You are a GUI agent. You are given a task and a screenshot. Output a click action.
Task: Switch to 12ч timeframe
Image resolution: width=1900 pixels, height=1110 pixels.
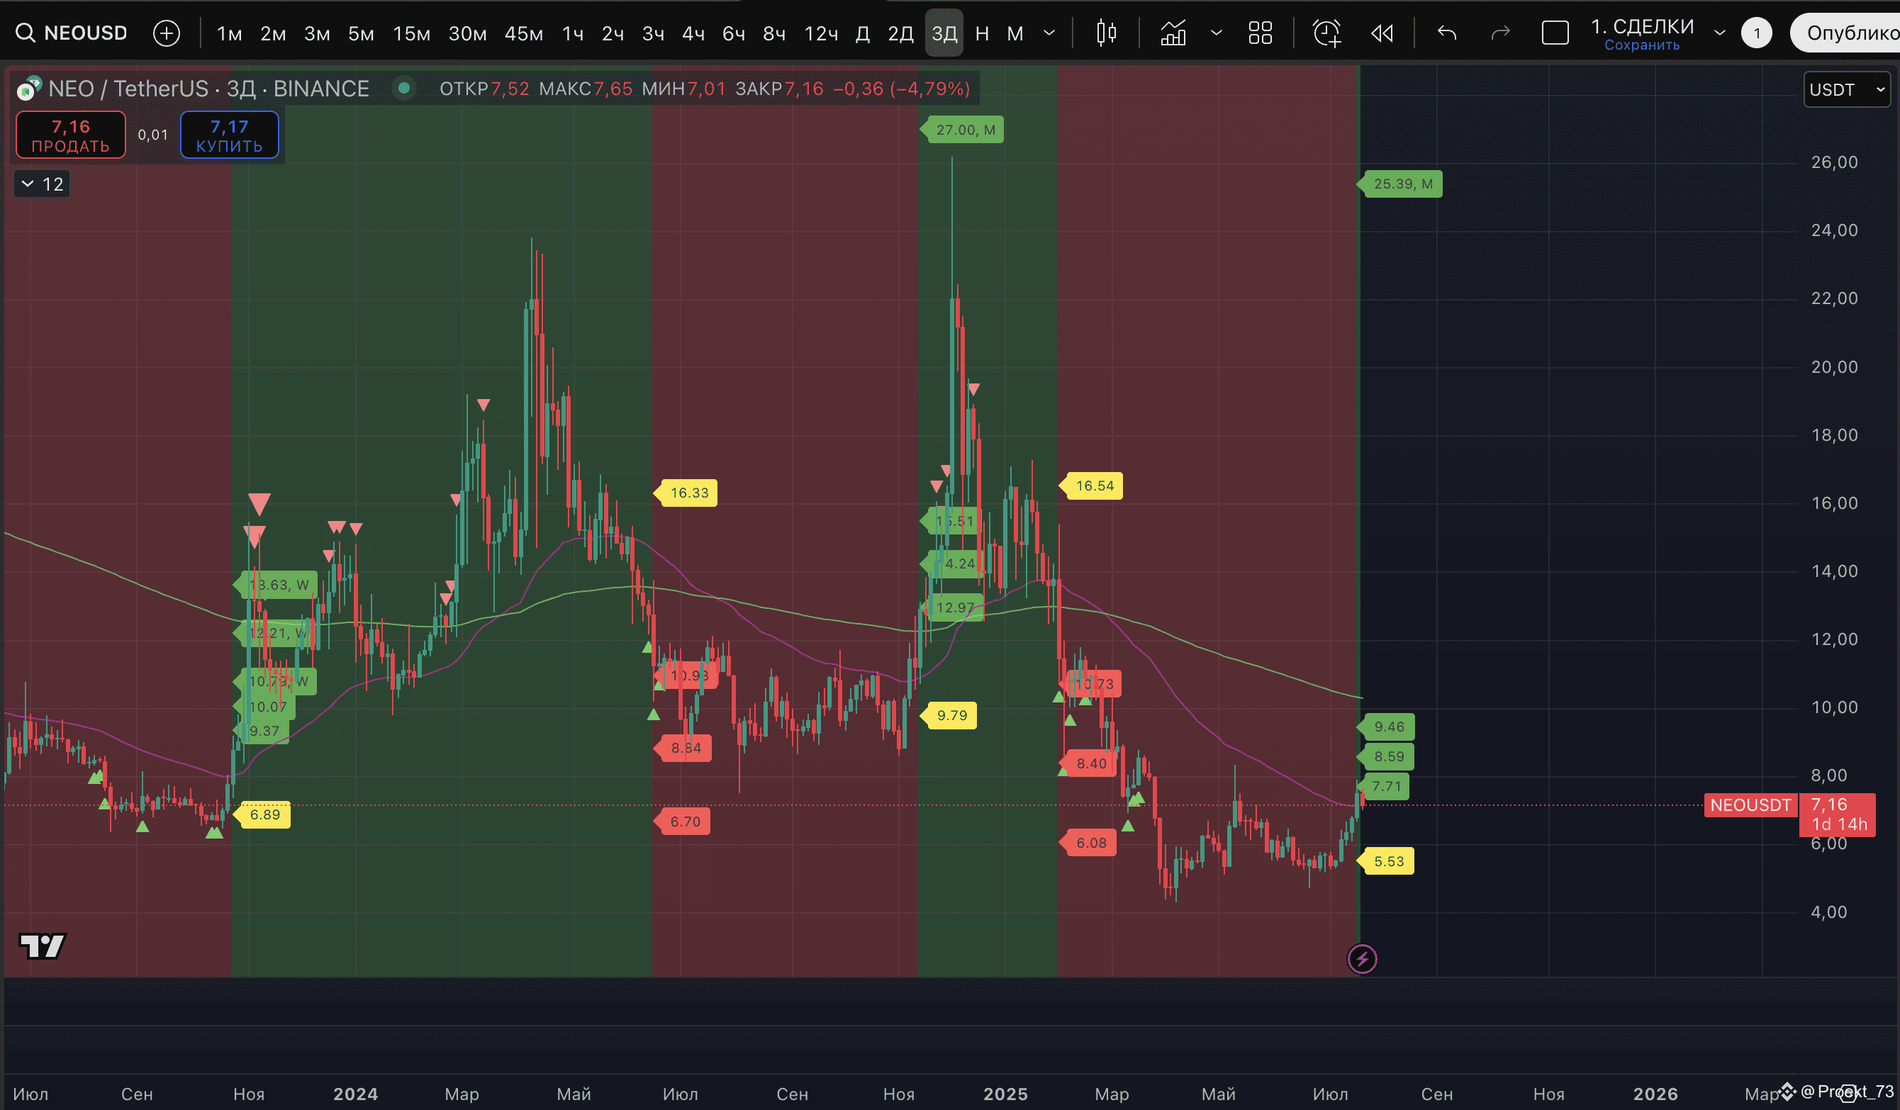821,33
